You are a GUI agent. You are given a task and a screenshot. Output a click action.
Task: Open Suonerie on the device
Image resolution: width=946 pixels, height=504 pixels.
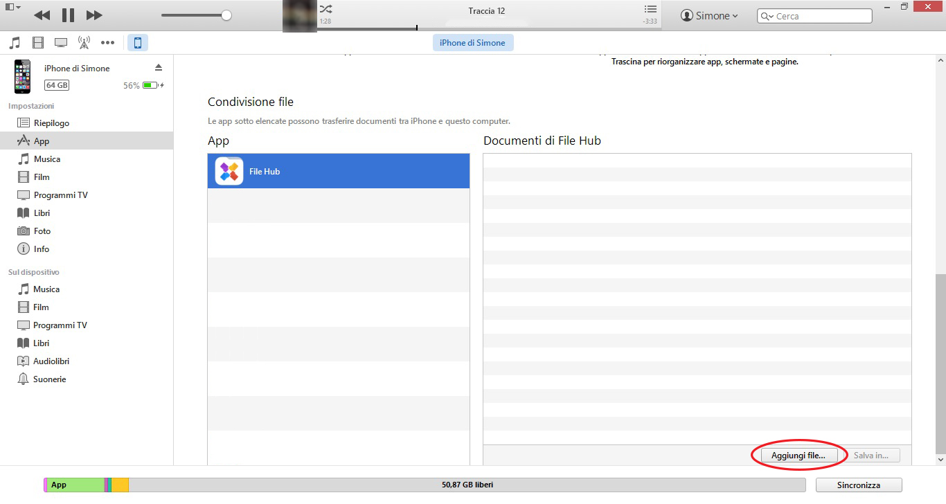click(87, 379)
